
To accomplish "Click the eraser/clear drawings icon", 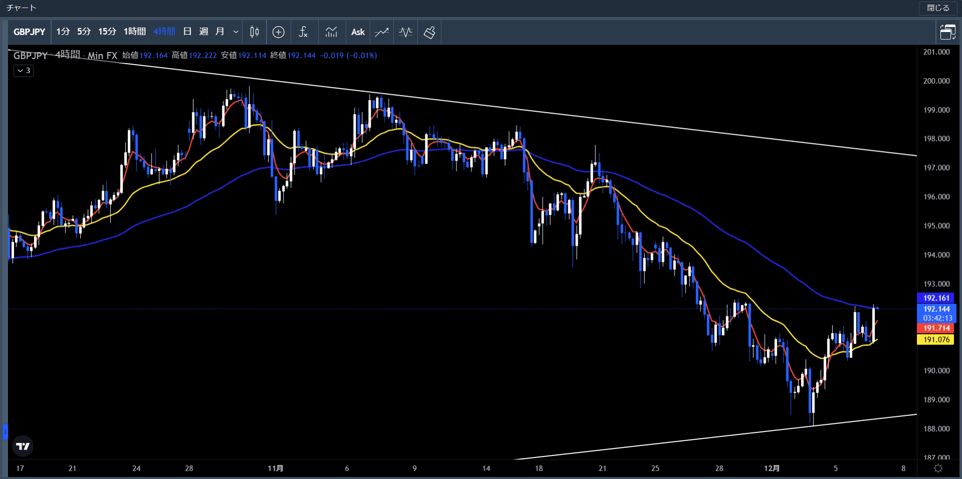I will pyautogui.click(x=429, y=32).
